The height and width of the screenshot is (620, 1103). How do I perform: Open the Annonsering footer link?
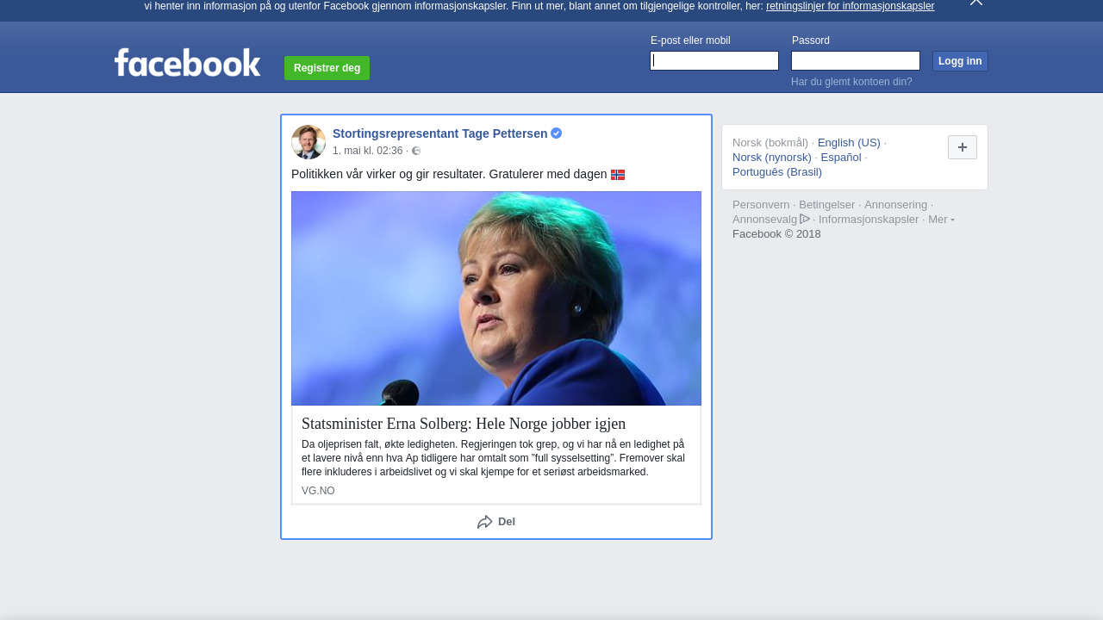click(x=896, y=205)
